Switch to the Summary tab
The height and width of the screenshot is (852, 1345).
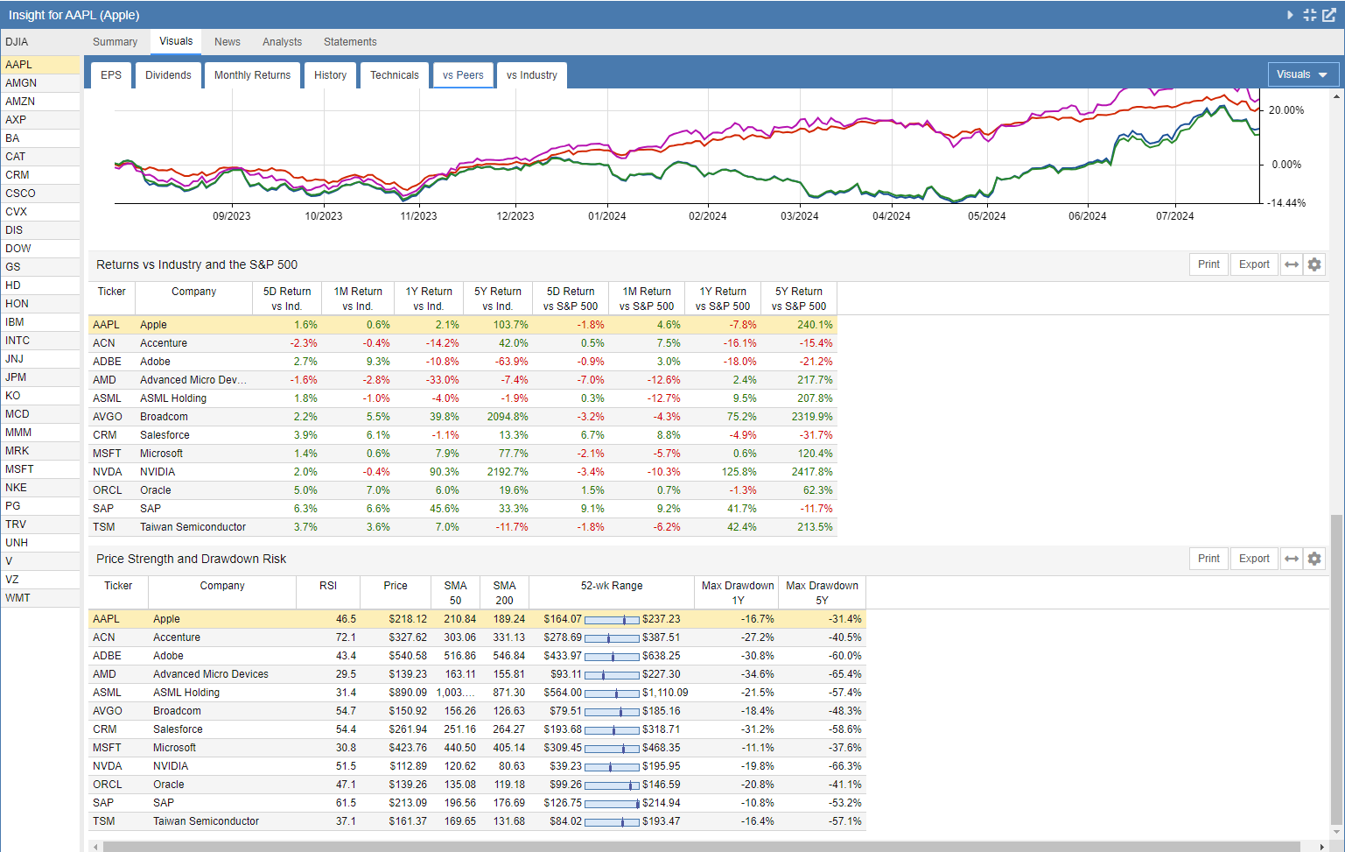click(115, 42)
